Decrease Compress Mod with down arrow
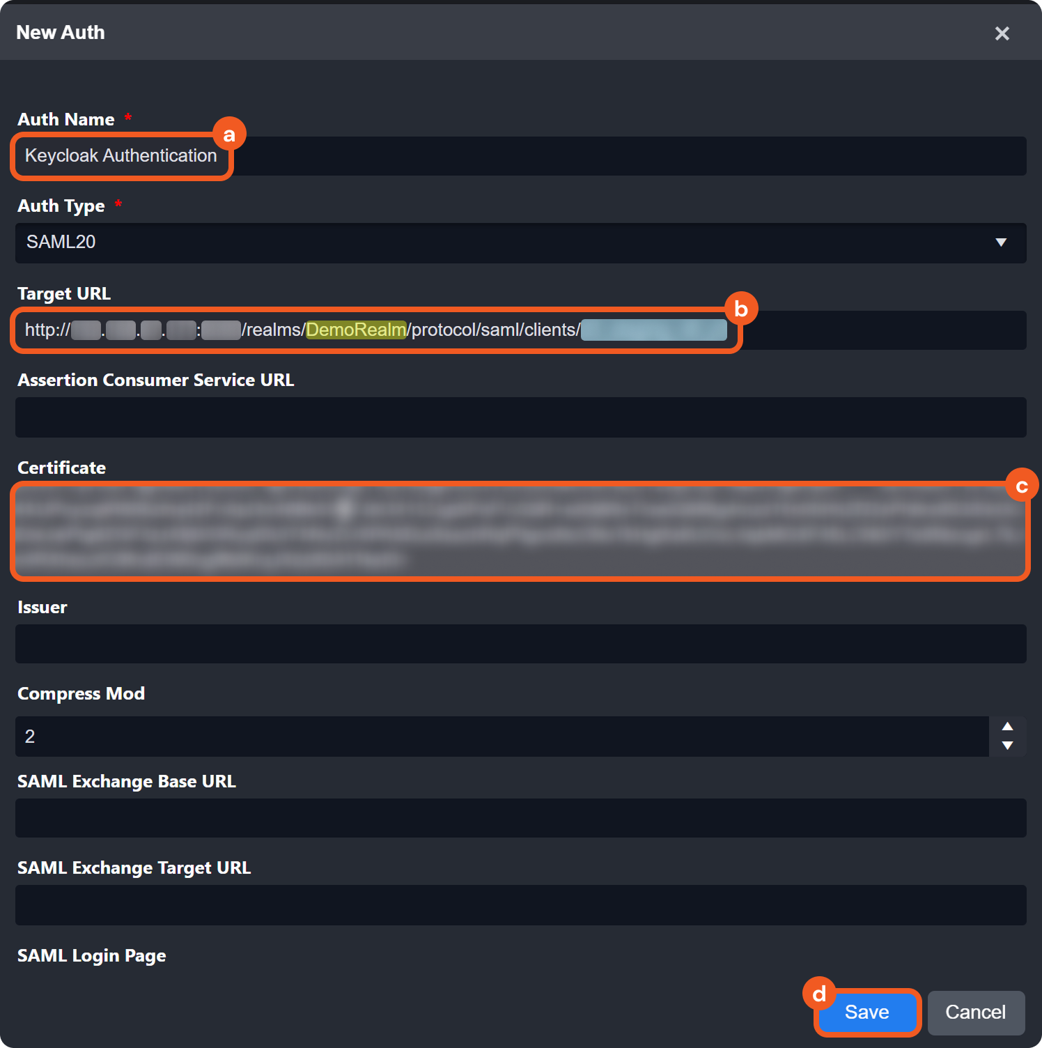The height and width of the screenshot is (1048, 1042). [1007, 746]
